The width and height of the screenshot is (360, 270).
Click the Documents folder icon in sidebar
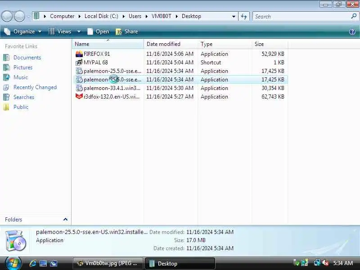(6, 58)
